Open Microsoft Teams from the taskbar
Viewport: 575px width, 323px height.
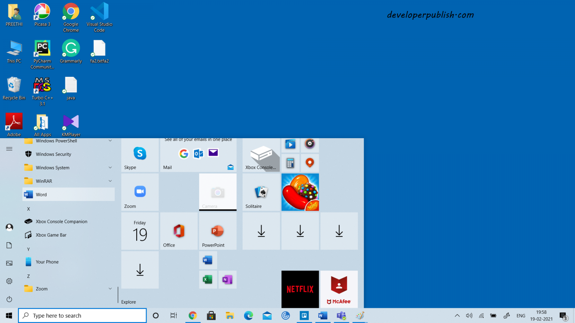(x=341, y=315)
